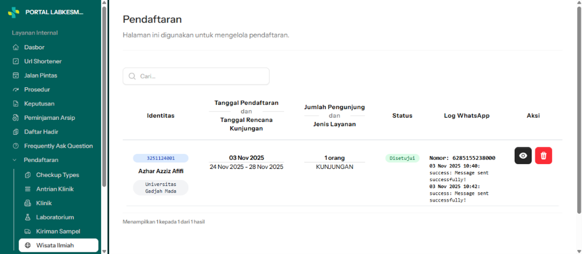View registration details with the eye button
This screenshot has height=254, width=582.
tap(523, 156)
